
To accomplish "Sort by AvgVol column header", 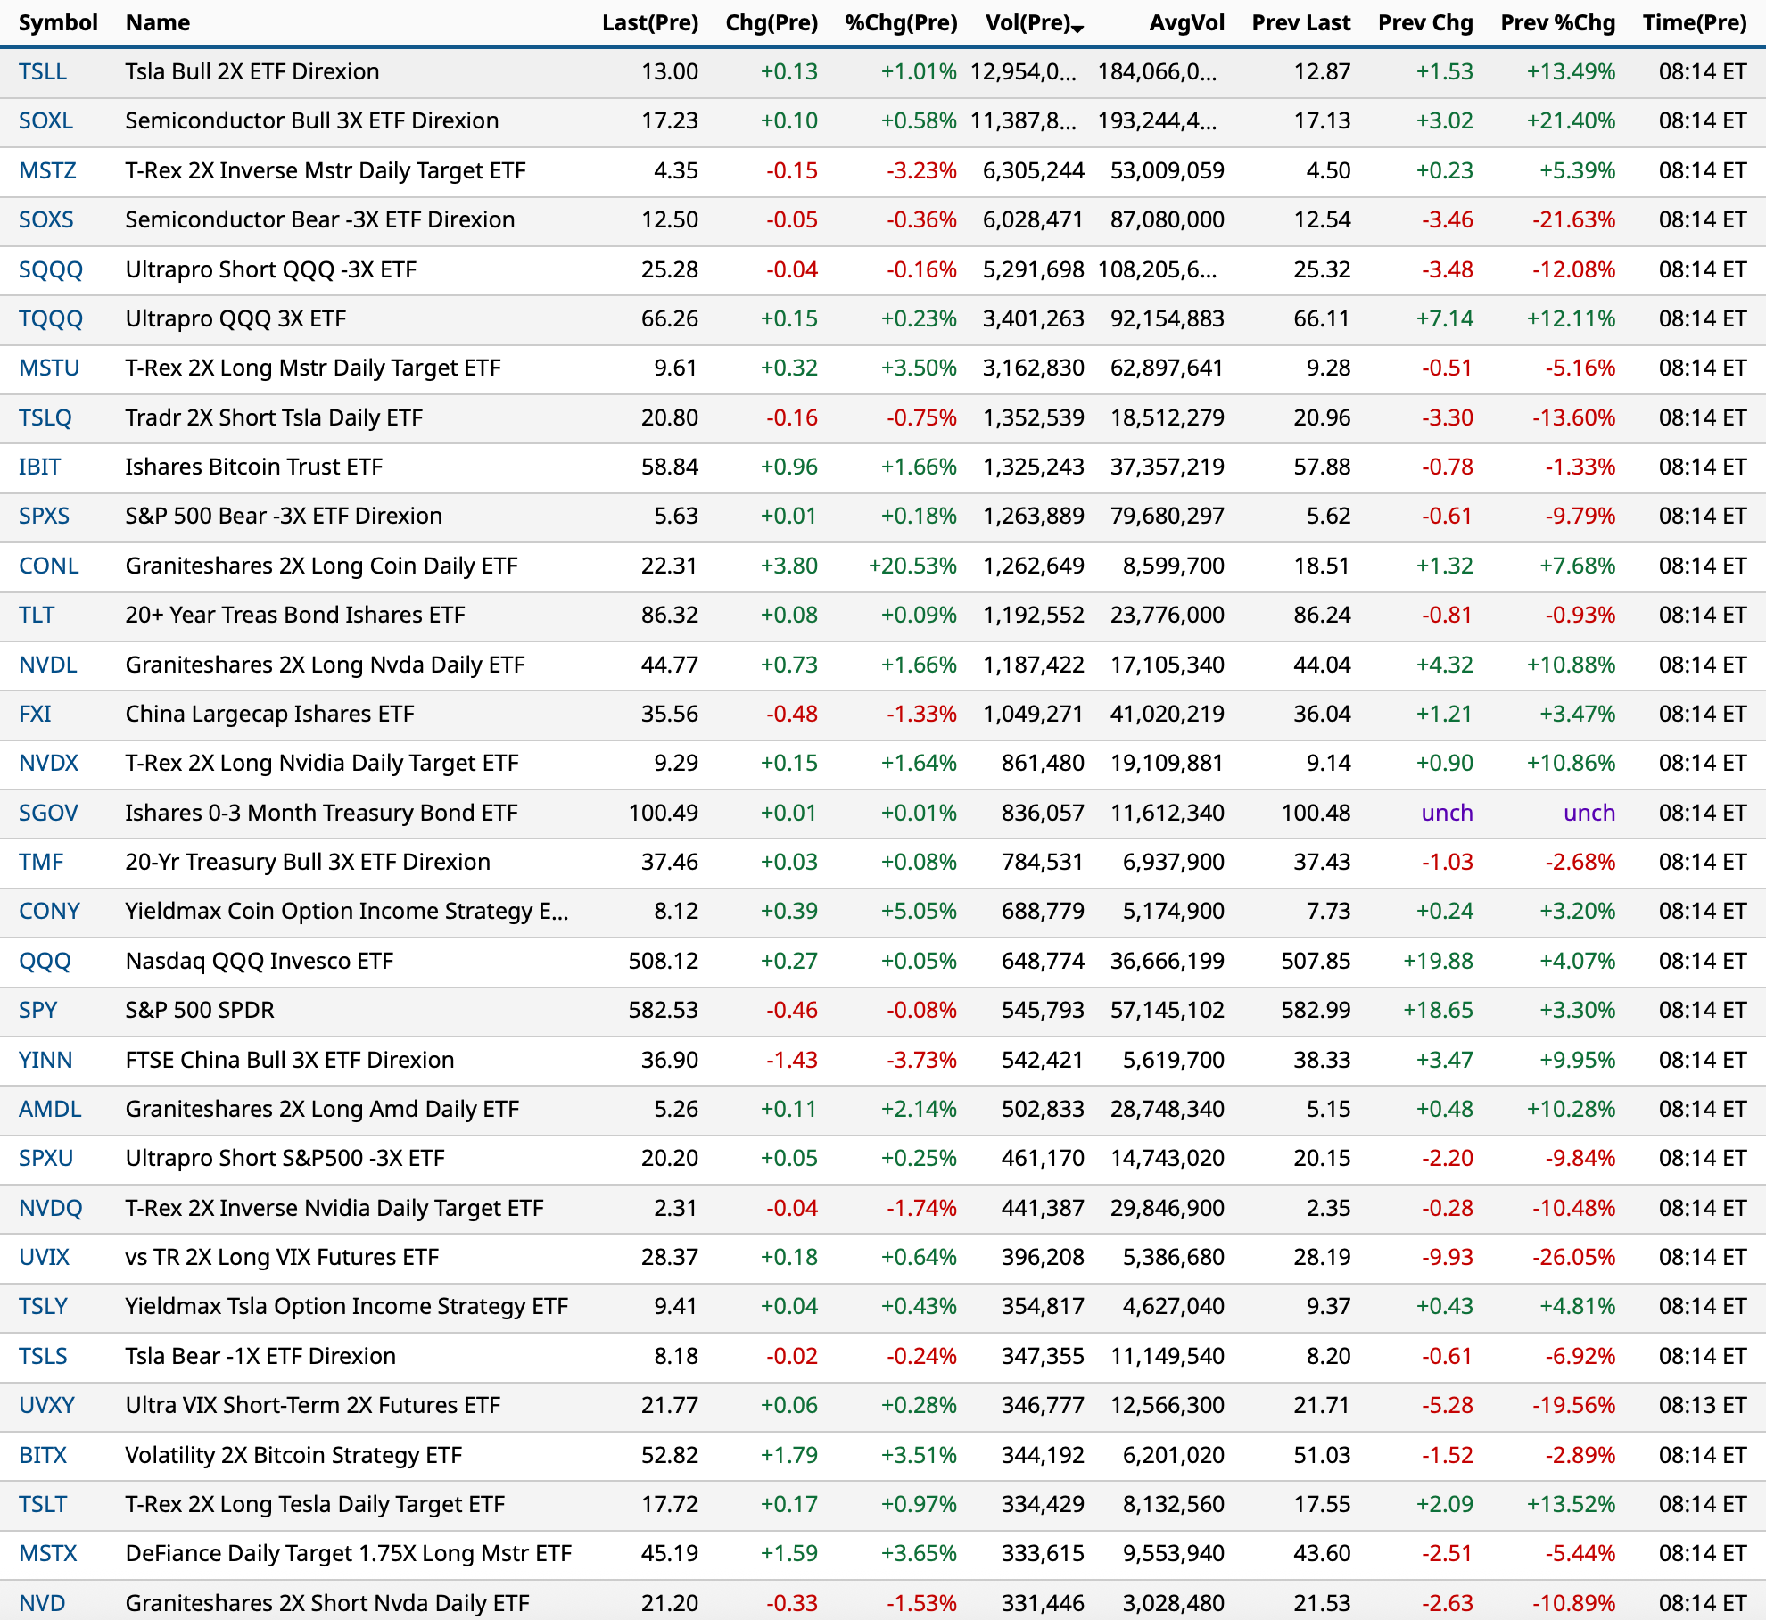I will coord(1186,23).
